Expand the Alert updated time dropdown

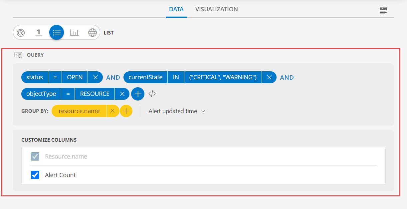click(177, 111)
